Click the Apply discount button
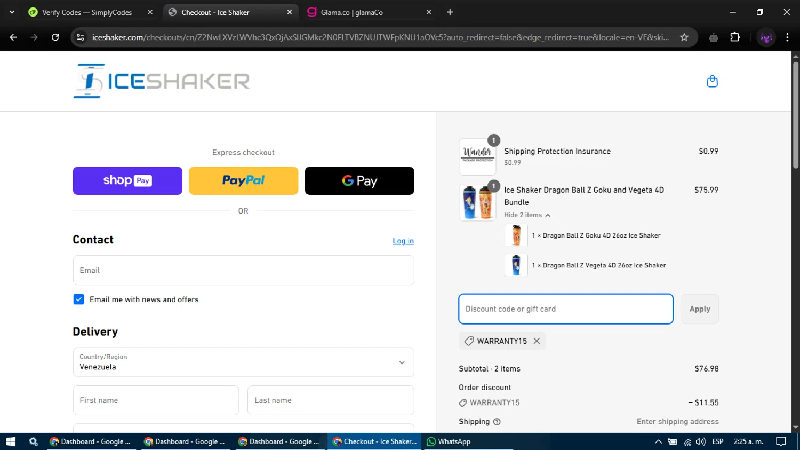 click(x=700, y=309)
